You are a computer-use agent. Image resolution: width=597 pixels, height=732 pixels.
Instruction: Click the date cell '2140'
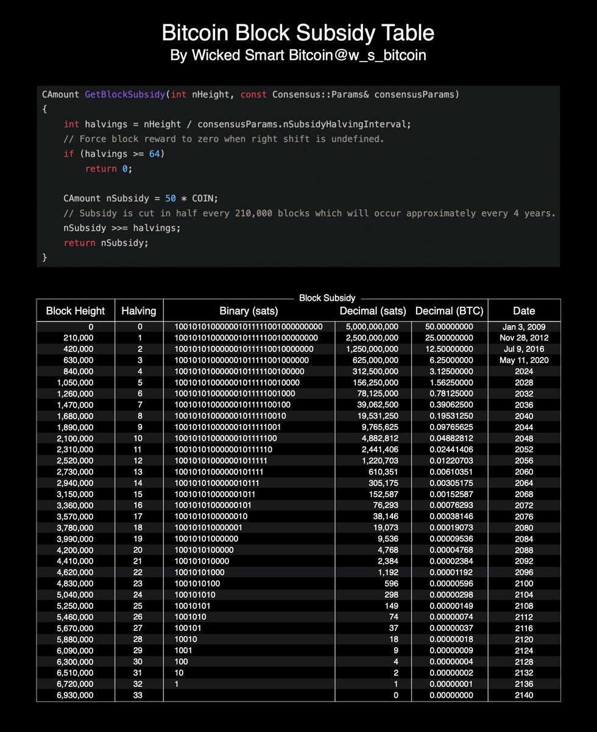(524, 695)
